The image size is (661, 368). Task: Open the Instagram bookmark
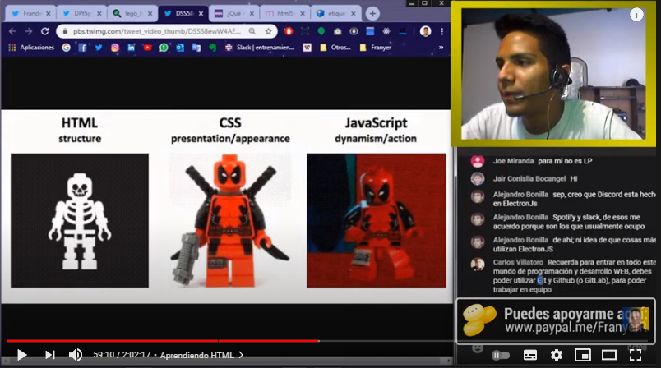coord(114,48)
